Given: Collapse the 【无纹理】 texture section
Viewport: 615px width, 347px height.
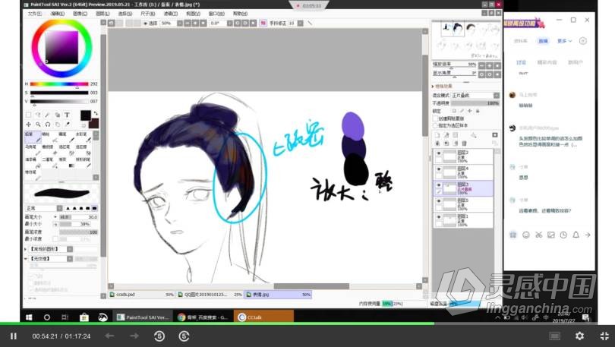Looking at the screenshot, I should point(26,259).
